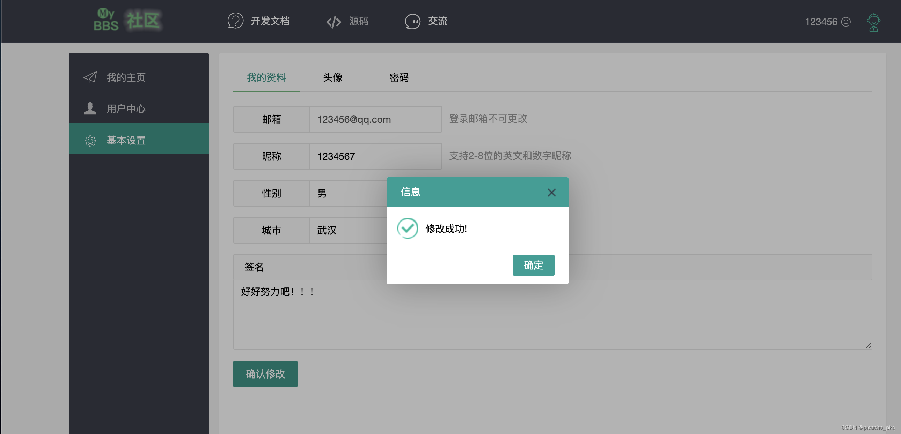Click the 性别 field label
This screenshot has width=901, height=434.
coord(271,193)
